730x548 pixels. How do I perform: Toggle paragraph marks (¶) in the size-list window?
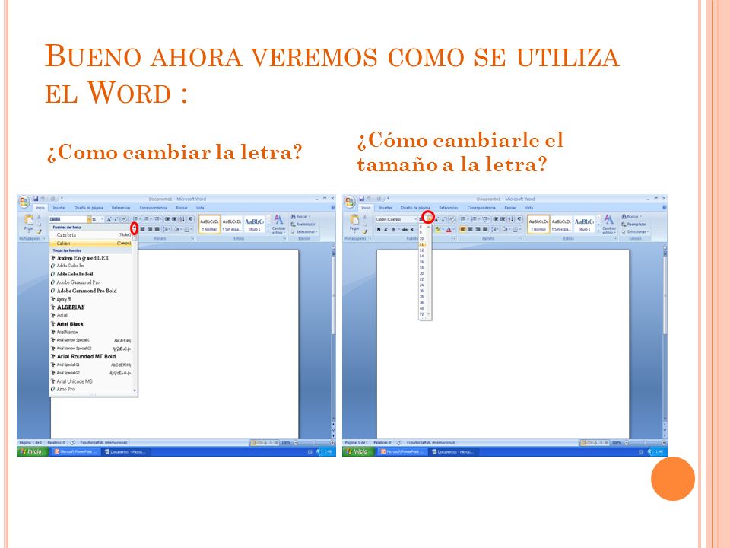click(519, 219)
